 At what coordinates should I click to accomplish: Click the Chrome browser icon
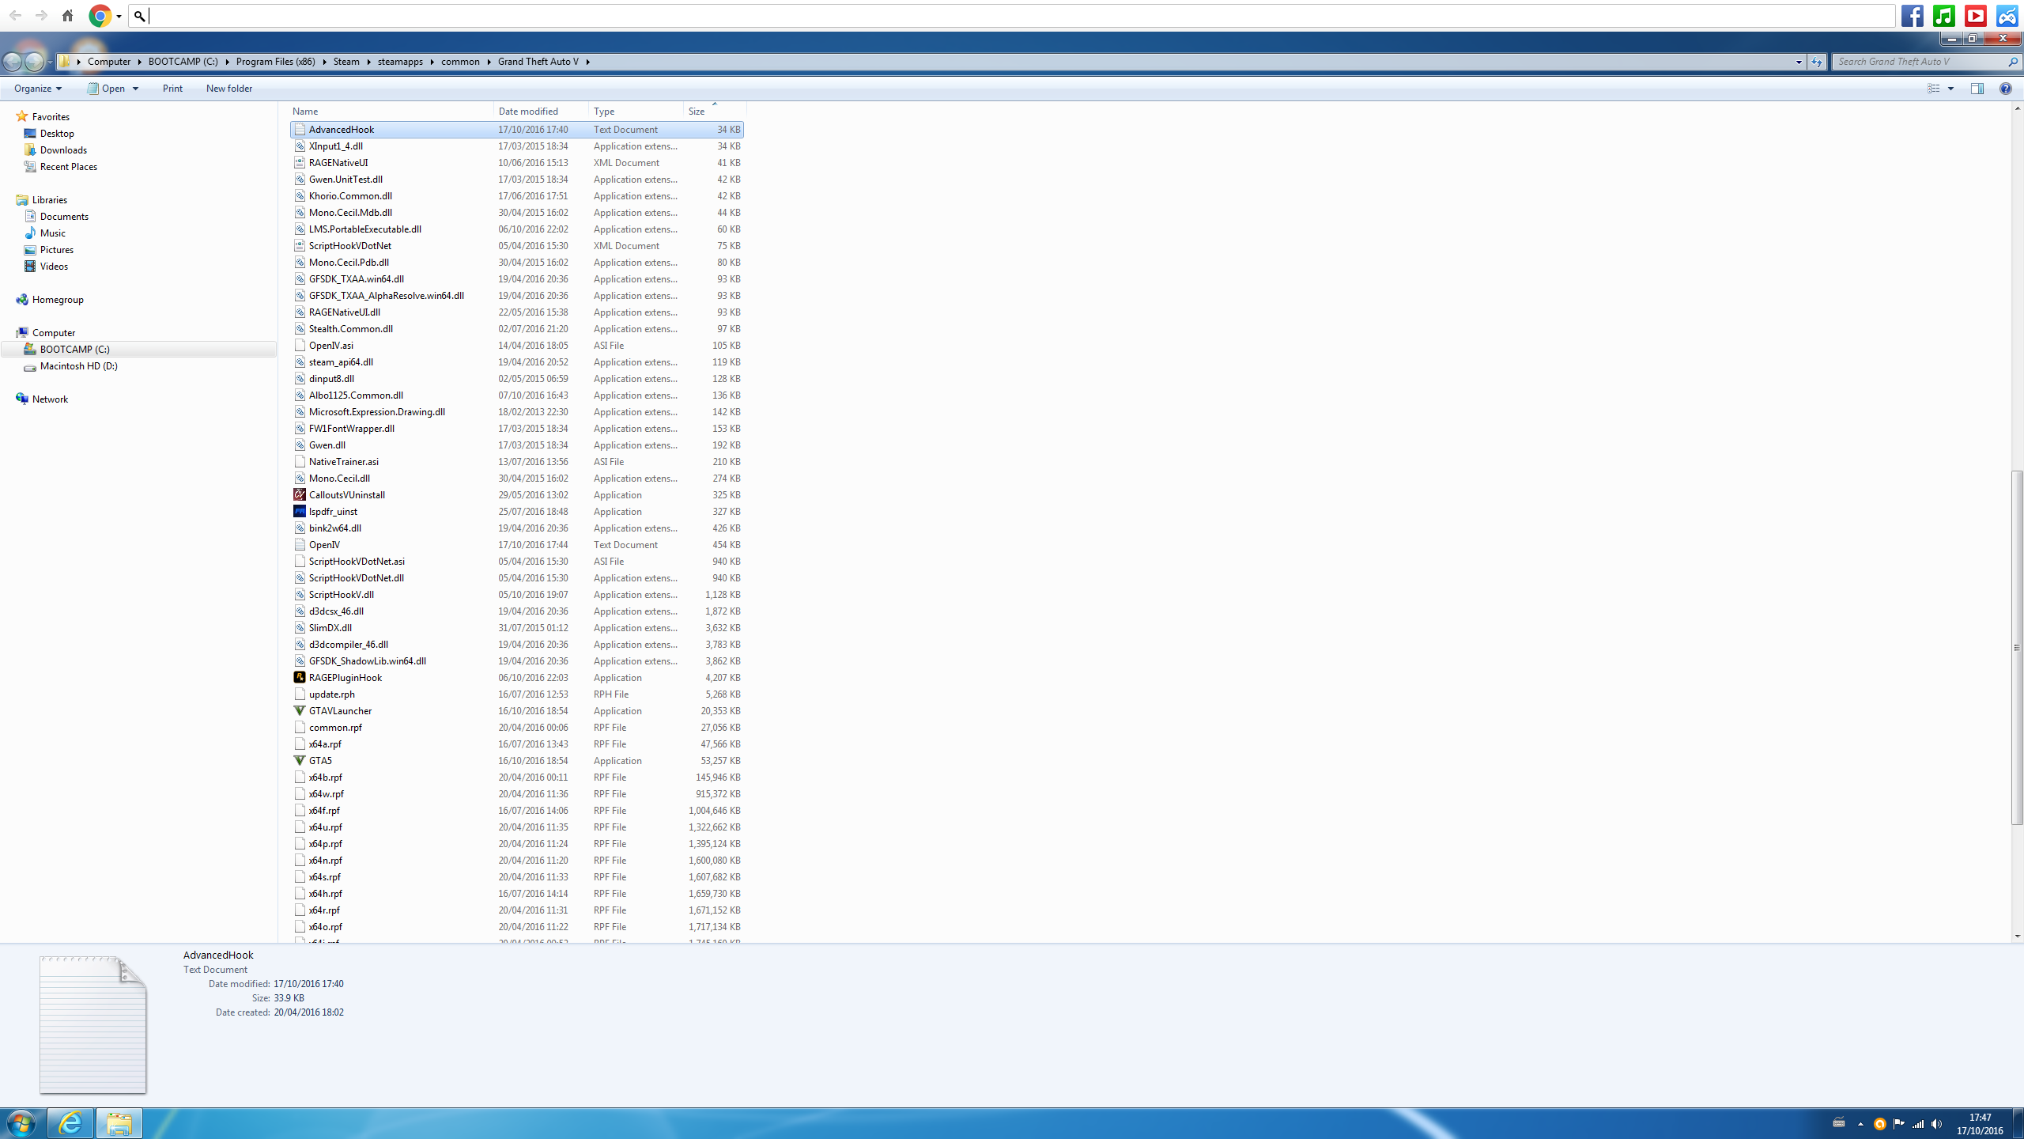[100, 16]
